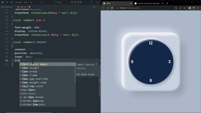
Task: Click the position: absolute declaration
Action: click(29, 53)
